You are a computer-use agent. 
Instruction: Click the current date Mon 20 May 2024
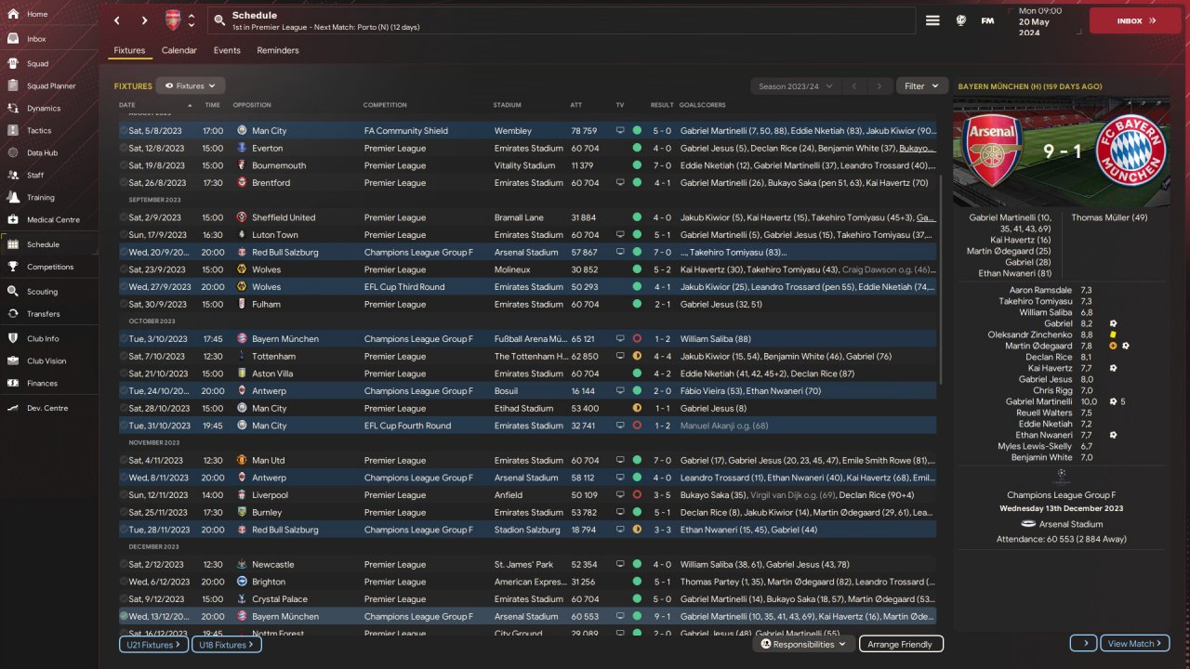tap(1040, 20)
